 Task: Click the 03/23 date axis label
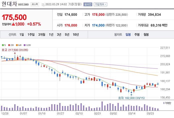click(150, 113)
